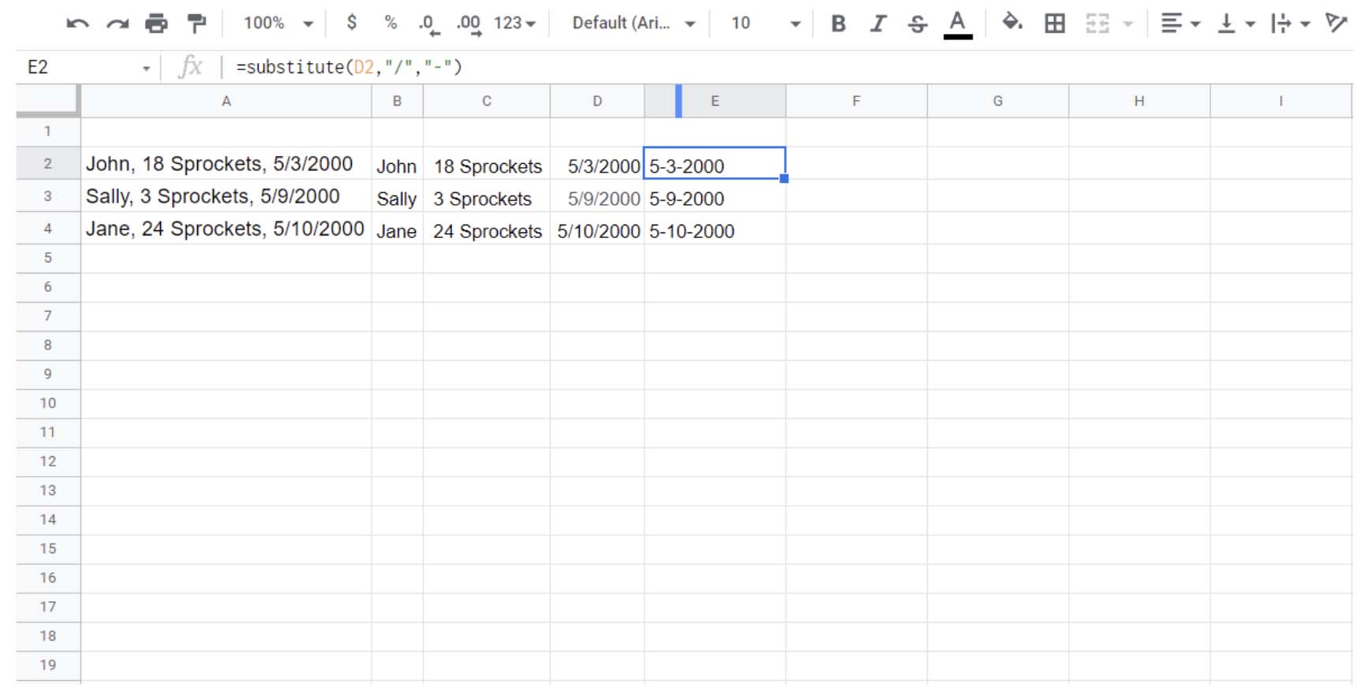
Task: Click cell with Jane, 24 Sprockets, 5/10/2000
Action: [x=226, y=229]
